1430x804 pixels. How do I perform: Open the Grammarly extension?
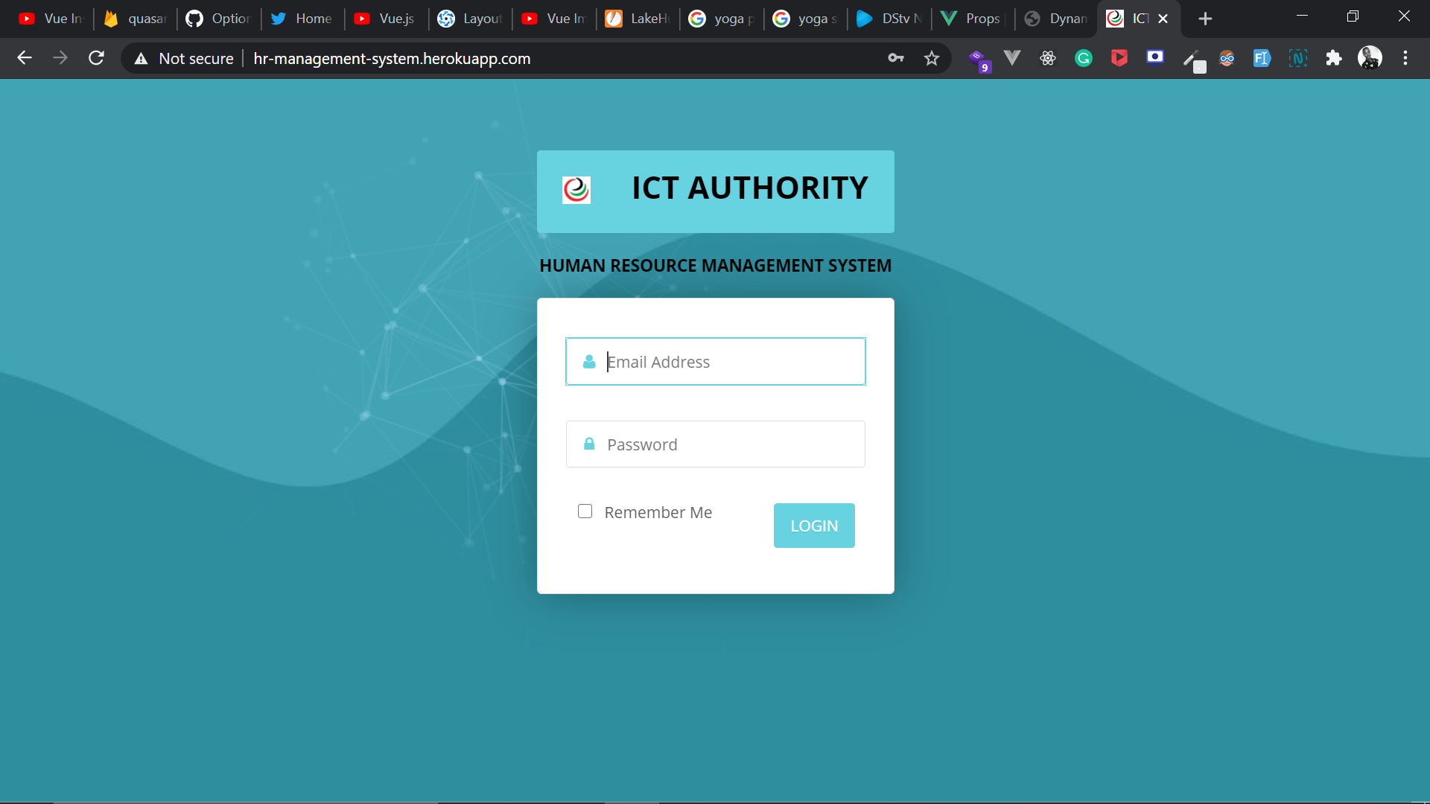click(1084, 58)
